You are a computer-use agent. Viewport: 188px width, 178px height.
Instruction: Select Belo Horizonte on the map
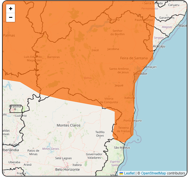[x=67, y=169]
